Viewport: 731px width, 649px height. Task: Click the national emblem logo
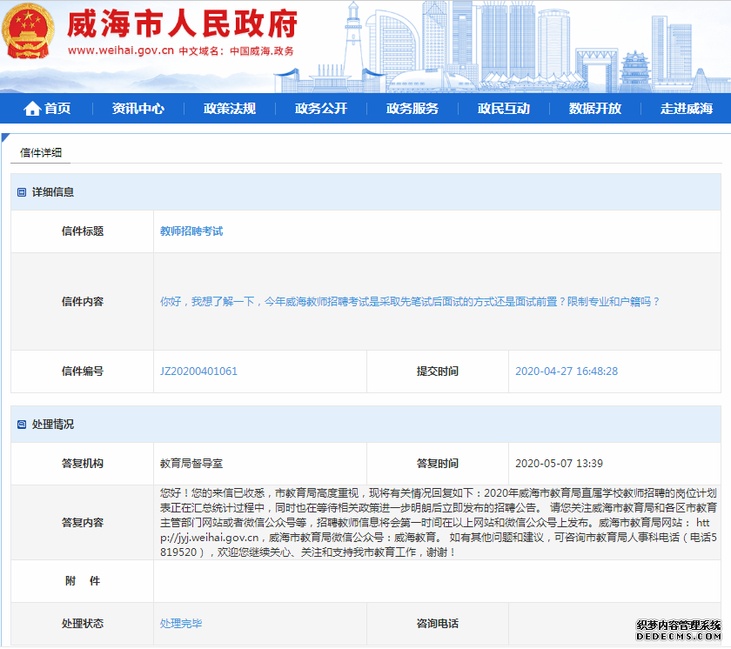(x=28, y=31)
